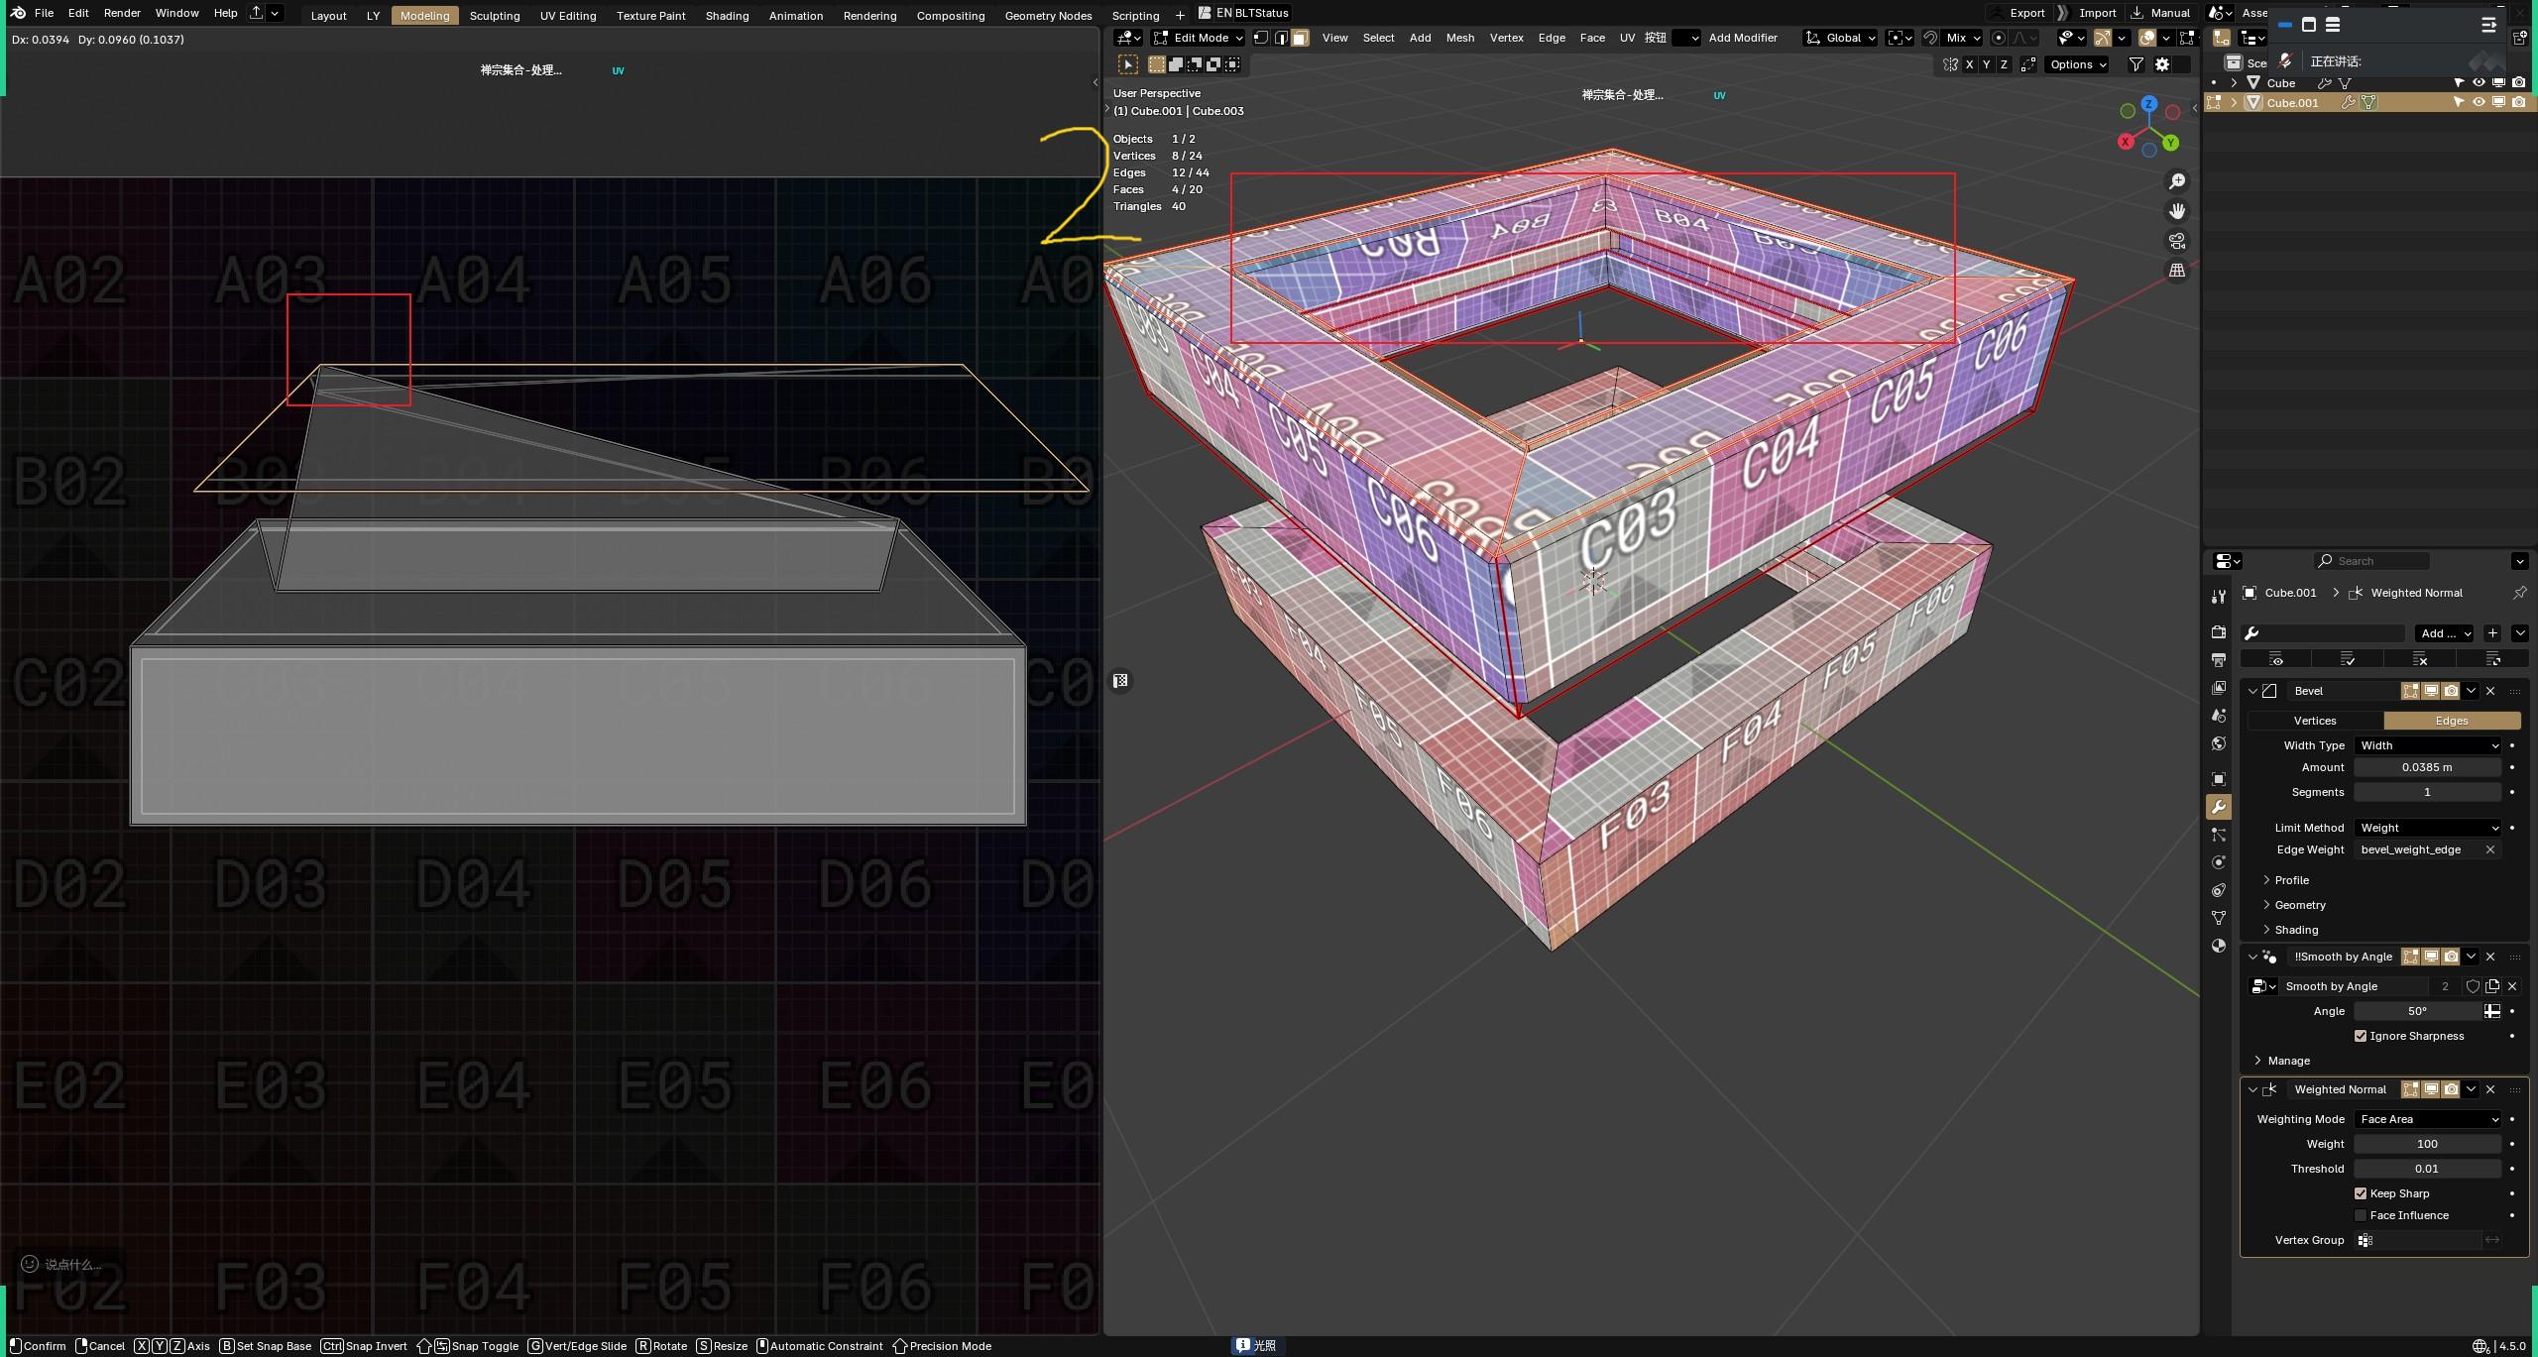This screenshot has height=1357, width=2538.
Task: Click the outliner filter funnel icon
Action: click(x=2135, y=64)
